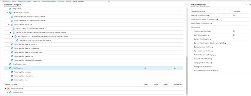This screenshot has height=96, width=251.
Task: Click the Instance View of Virtual Machine in Scale Set icon
Action: click(14, 29)
